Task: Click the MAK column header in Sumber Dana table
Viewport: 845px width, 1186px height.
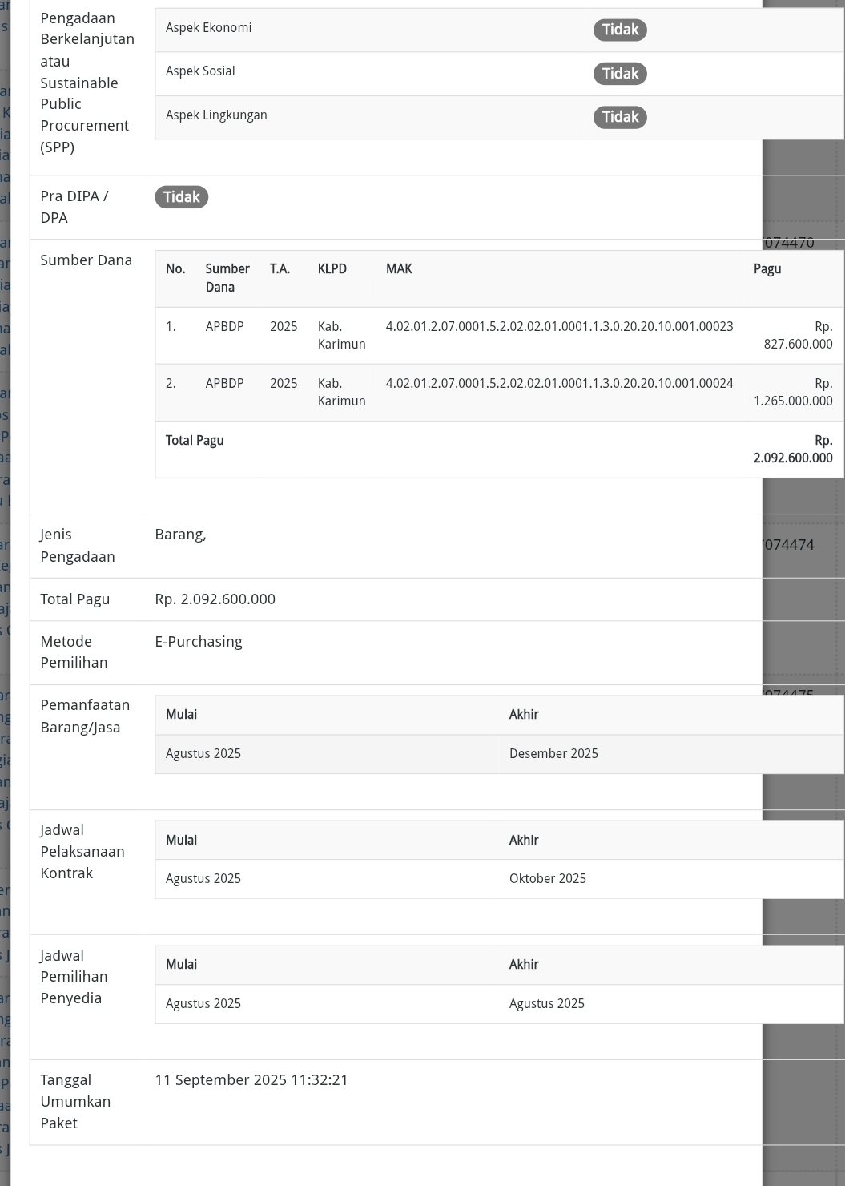Action: click(399, 269)
